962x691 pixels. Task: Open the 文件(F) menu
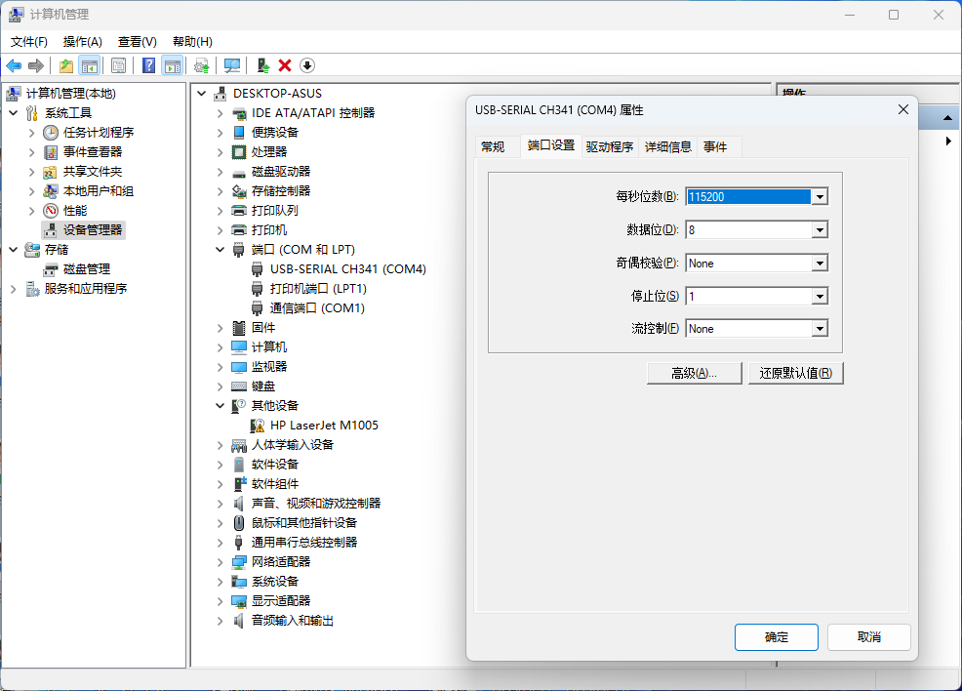tap(29, 42)
